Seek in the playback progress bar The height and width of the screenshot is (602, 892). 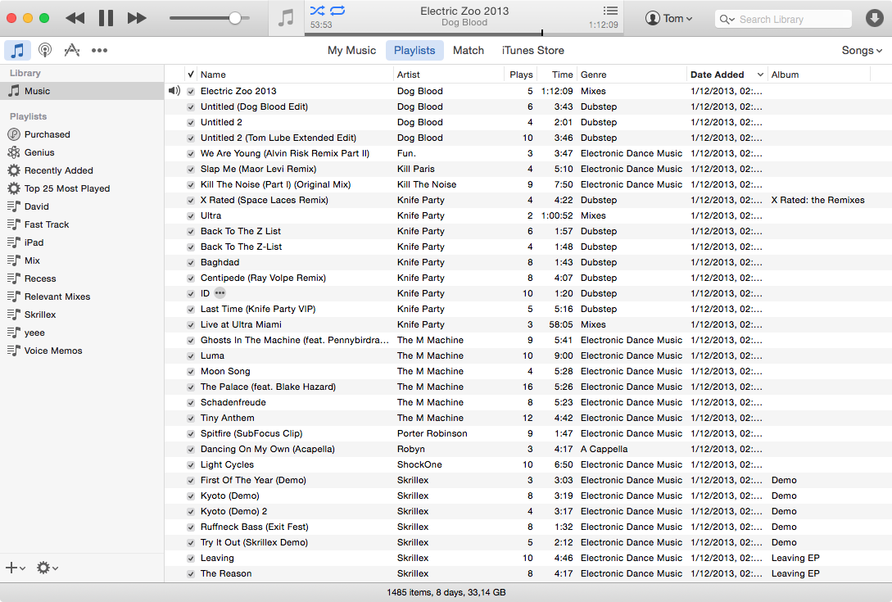464,34
